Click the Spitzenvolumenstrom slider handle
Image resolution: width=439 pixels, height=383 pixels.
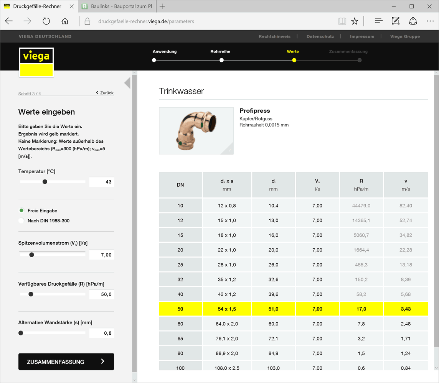click(31, 255)
